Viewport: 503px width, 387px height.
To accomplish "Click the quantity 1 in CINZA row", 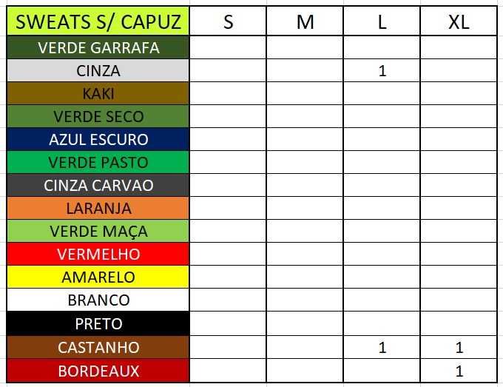I will click(x=382, y=71).
